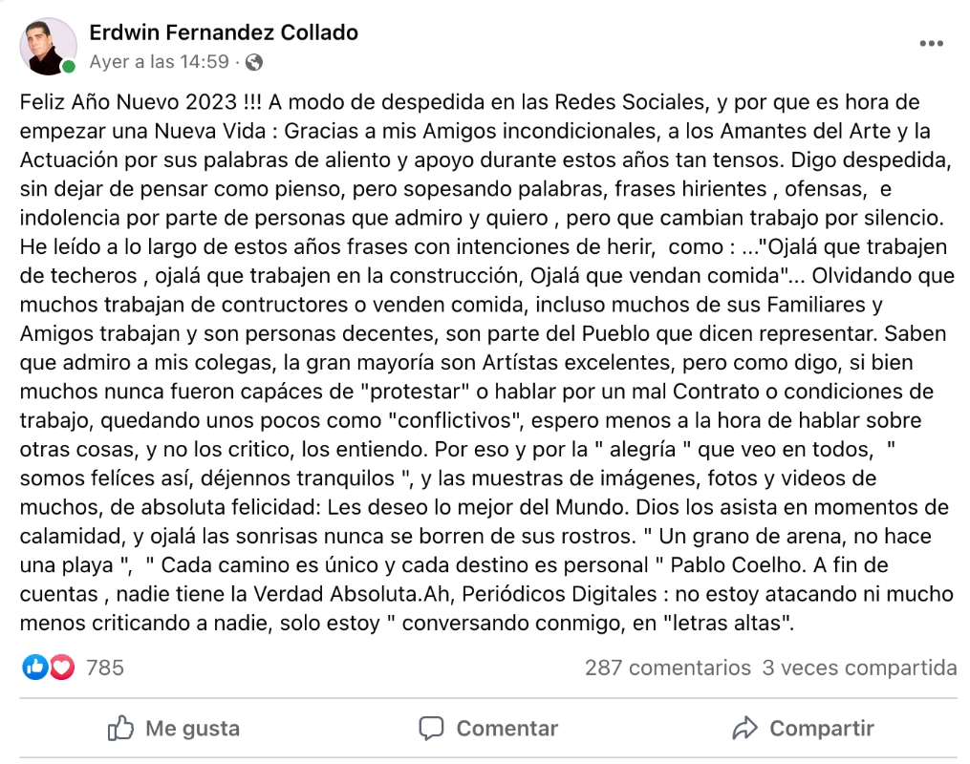Expand the 287 comentarios list
This screenshot has height=764, width=970.
668,667
